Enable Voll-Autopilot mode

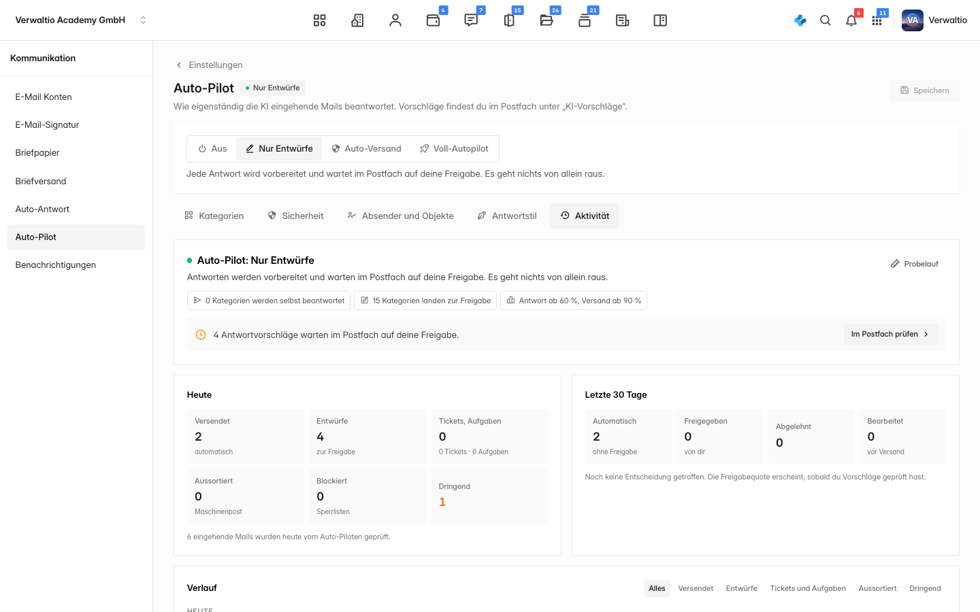tap(454, 149)
